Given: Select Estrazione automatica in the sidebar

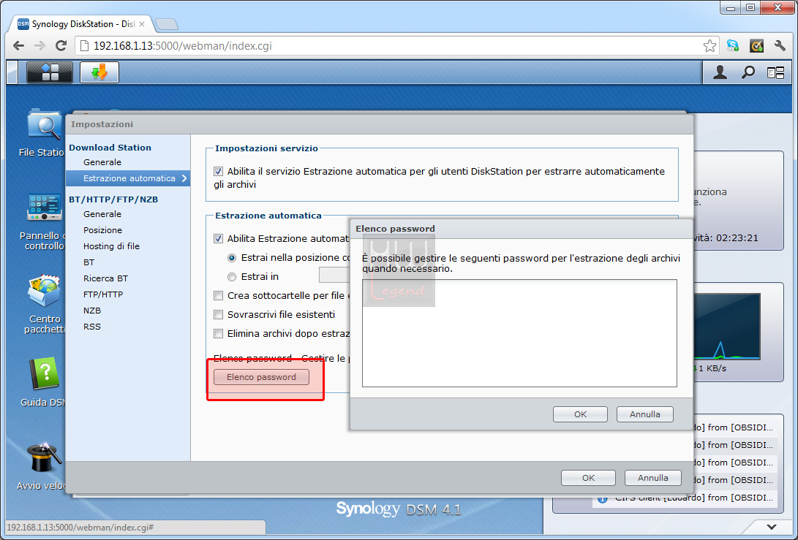Looking at the screenshot, I should click(x=128, y=178).
